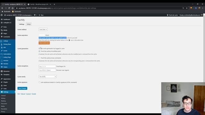This screenshot has height=115, width=205.
Task: Toggle no cache generation by logged in users
Action: tap(39, 48)
